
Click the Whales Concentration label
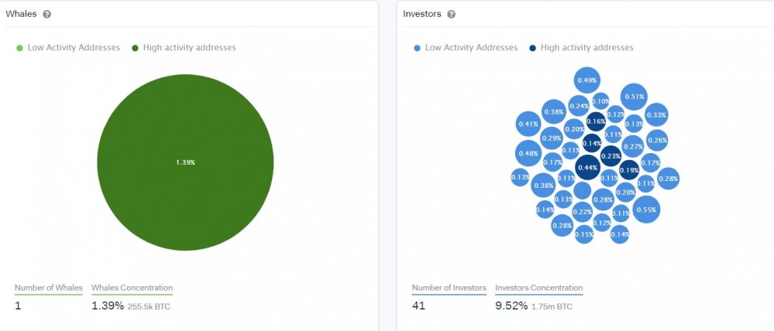[132, 288]
